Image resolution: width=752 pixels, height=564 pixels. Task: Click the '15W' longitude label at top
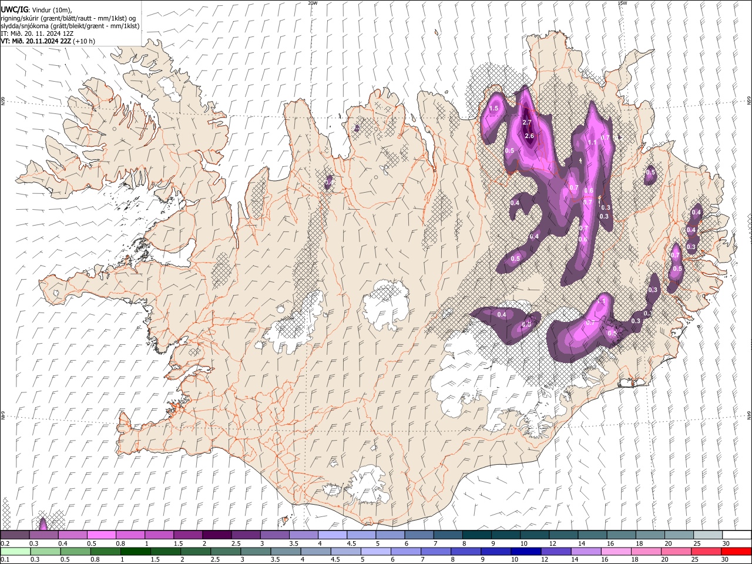tap(622, 3)
